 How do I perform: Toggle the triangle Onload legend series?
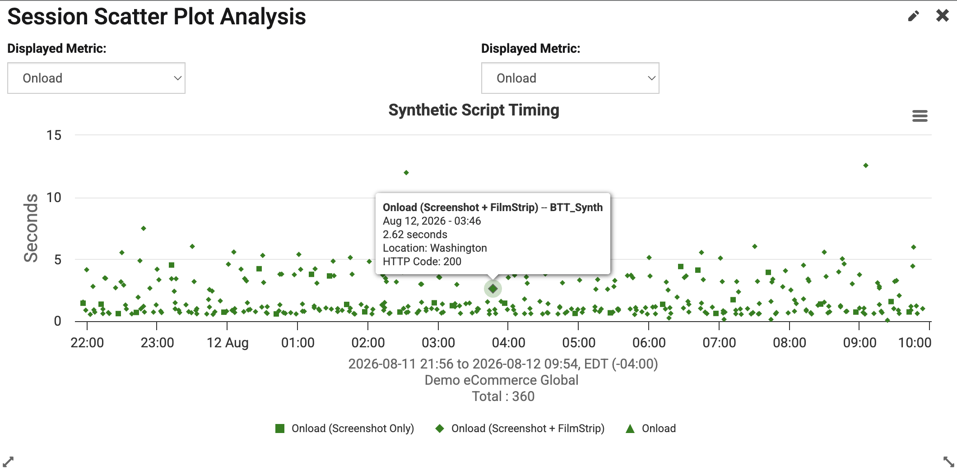coord(650,428)
